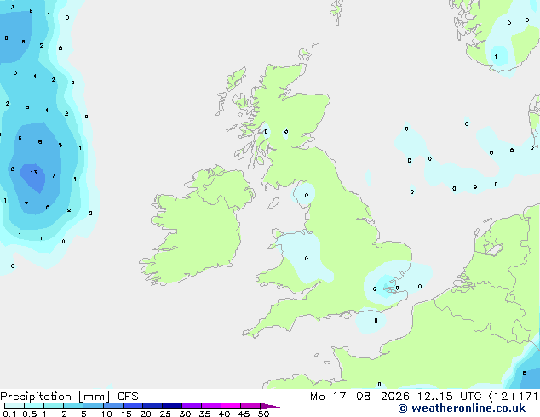
Task: Click the date text Mo 17-08-2026
Action: point(359,397)
